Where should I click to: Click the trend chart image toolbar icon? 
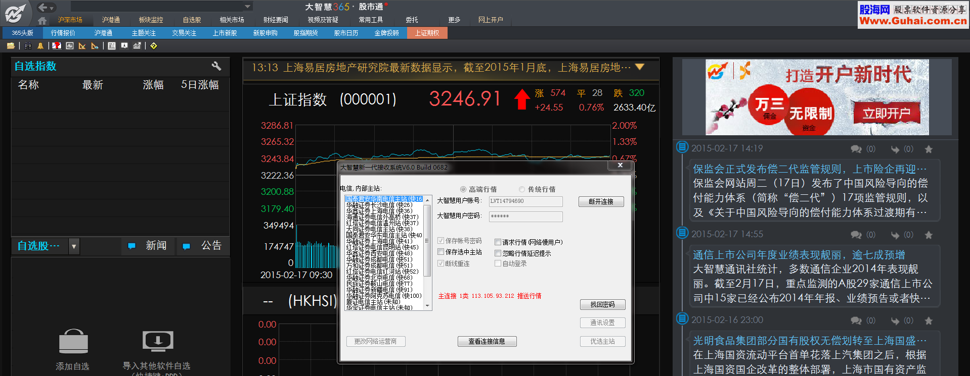point(137,46)
